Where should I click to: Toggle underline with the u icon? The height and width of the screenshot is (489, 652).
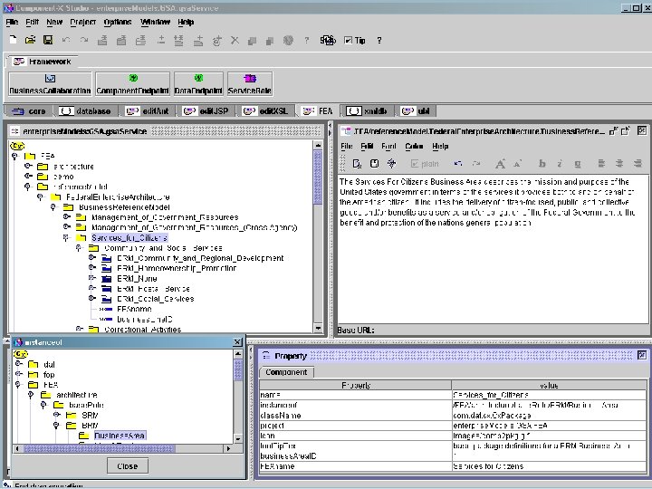pos(578,164)
